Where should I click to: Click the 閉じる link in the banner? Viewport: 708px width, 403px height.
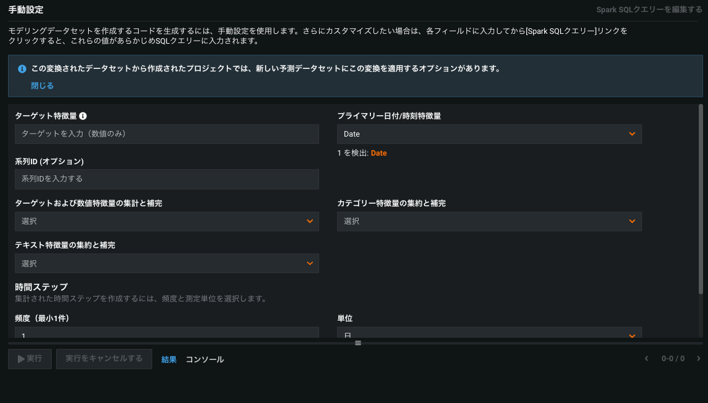coord(43,86)
